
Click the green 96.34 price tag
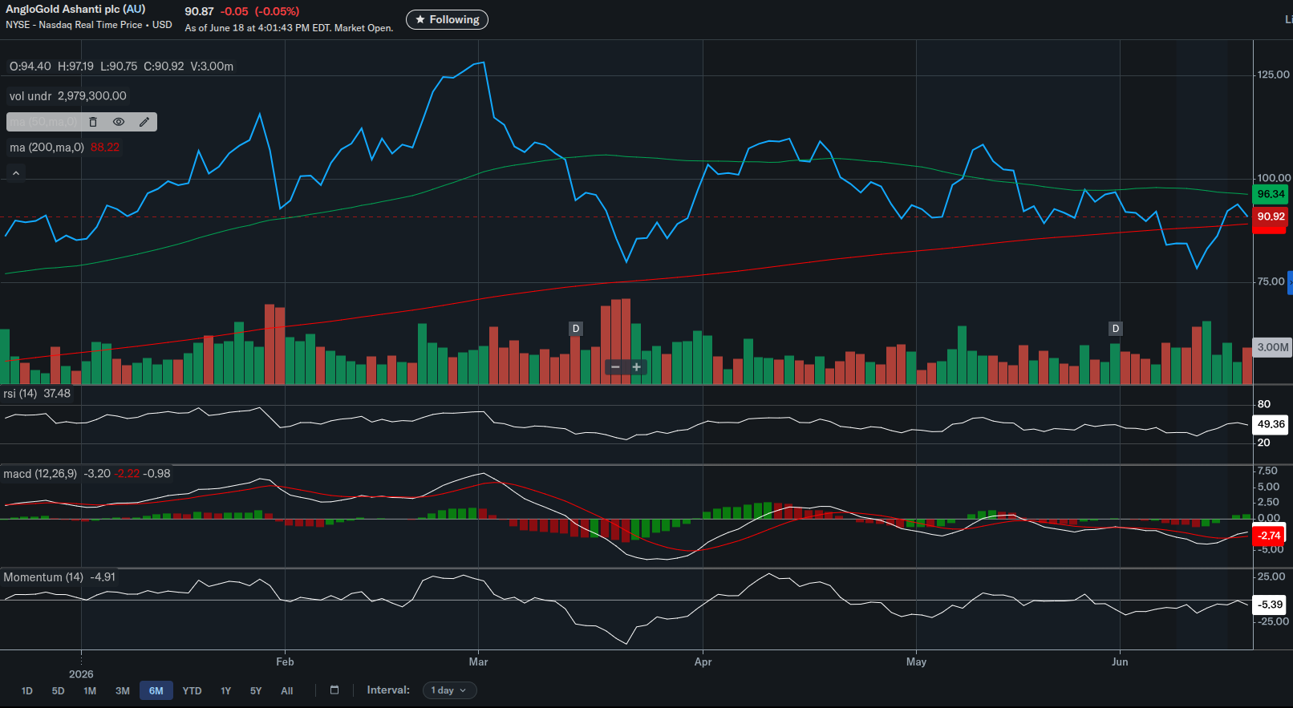pyautogui.click(x=1270, y=194)
